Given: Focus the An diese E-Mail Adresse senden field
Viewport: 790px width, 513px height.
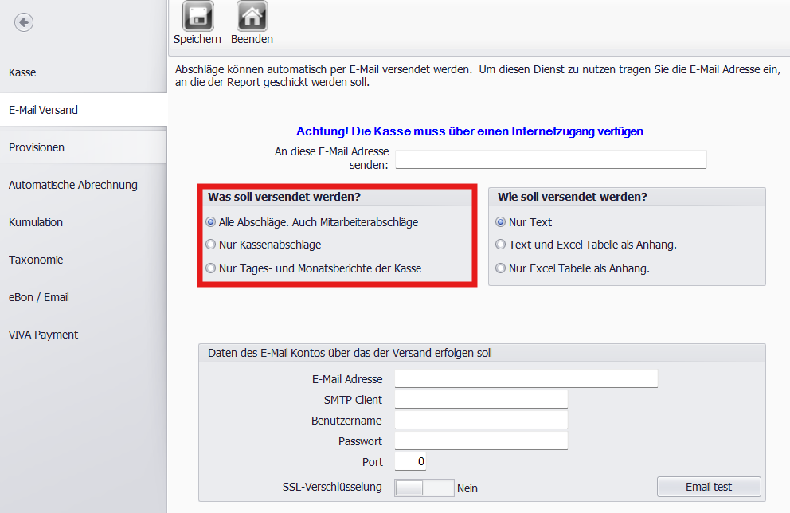Looking at the screenshot, I should pyautogui.click(x=550, y=159).
